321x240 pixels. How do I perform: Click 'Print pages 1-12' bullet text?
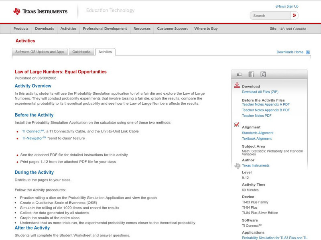tap(68, 162)
